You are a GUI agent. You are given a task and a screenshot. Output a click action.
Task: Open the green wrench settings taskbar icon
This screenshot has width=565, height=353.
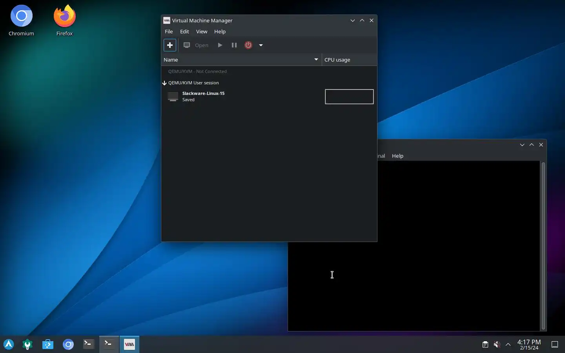coord(27,344)
